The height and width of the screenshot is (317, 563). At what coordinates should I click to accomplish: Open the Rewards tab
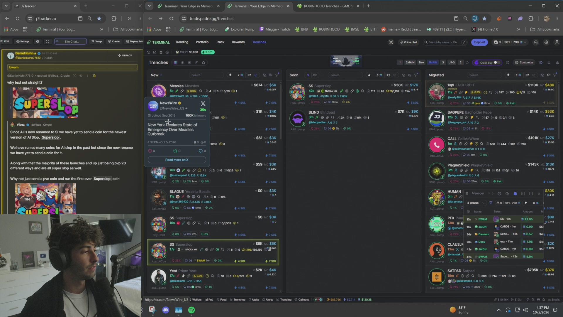[x=238, y=42]
